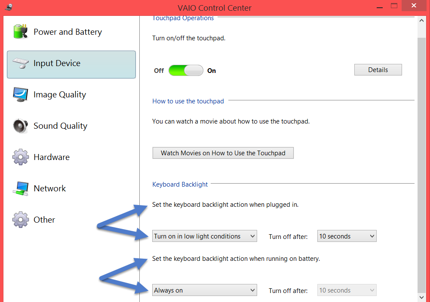Click the 'How to use the touchpad' heading
Viewport: 430px width, 302px height.
point(188,101)
